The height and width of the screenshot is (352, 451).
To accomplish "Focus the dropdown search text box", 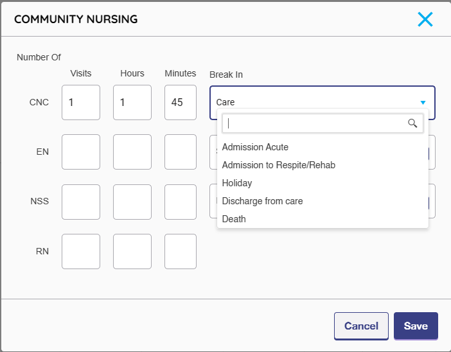I will (315, 123).
